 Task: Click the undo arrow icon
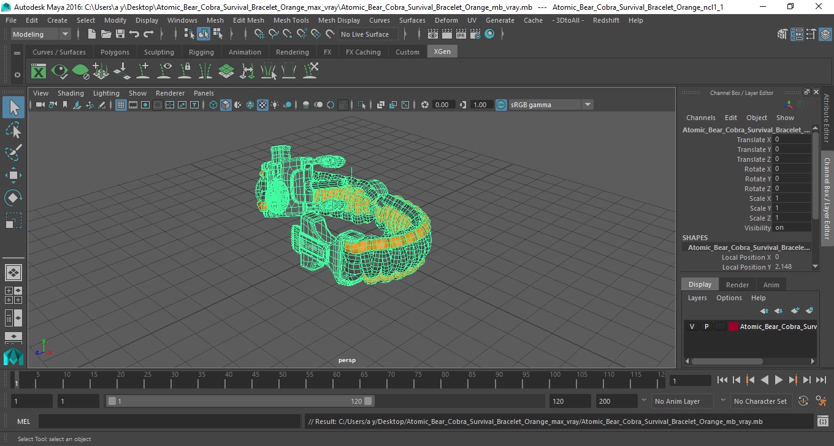coord(134,34)
